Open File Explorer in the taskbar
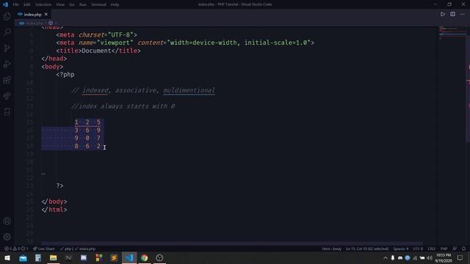The image size is (470, 264). click(54, 257)
